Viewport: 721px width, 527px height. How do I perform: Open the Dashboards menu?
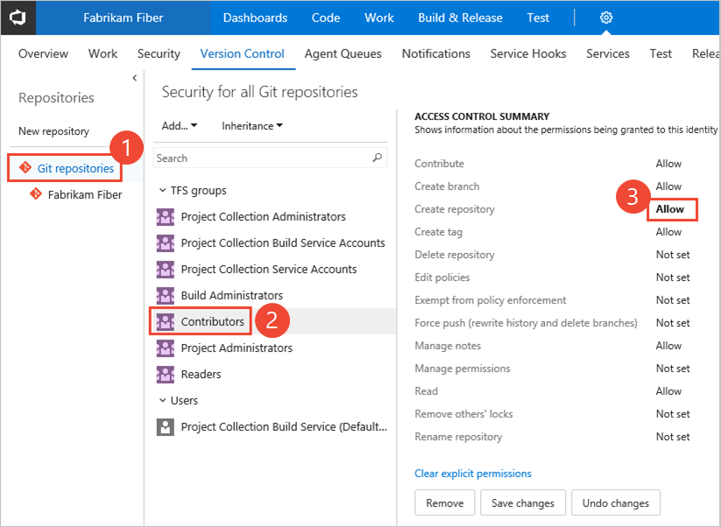point(255,18)
